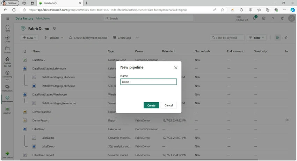Sort by Owner column header

[139, 51]
